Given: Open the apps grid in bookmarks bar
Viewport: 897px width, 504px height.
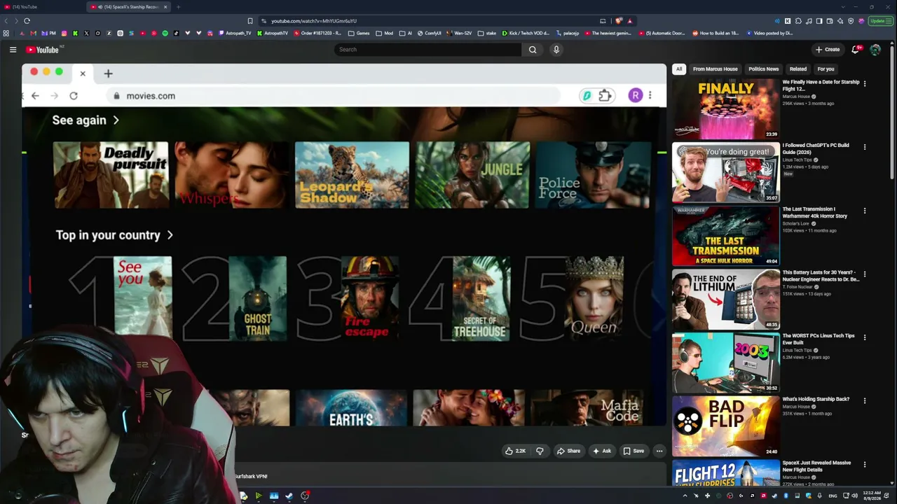Looking at the screenshot, I should coord(6,33).
